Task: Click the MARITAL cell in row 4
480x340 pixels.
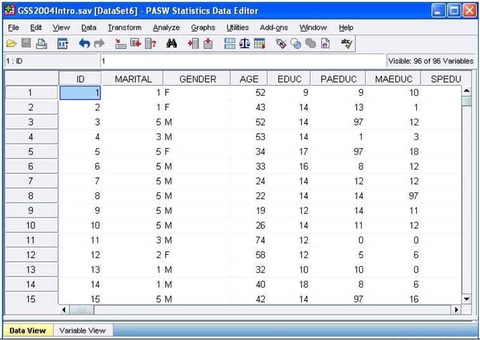Action: 133,137
